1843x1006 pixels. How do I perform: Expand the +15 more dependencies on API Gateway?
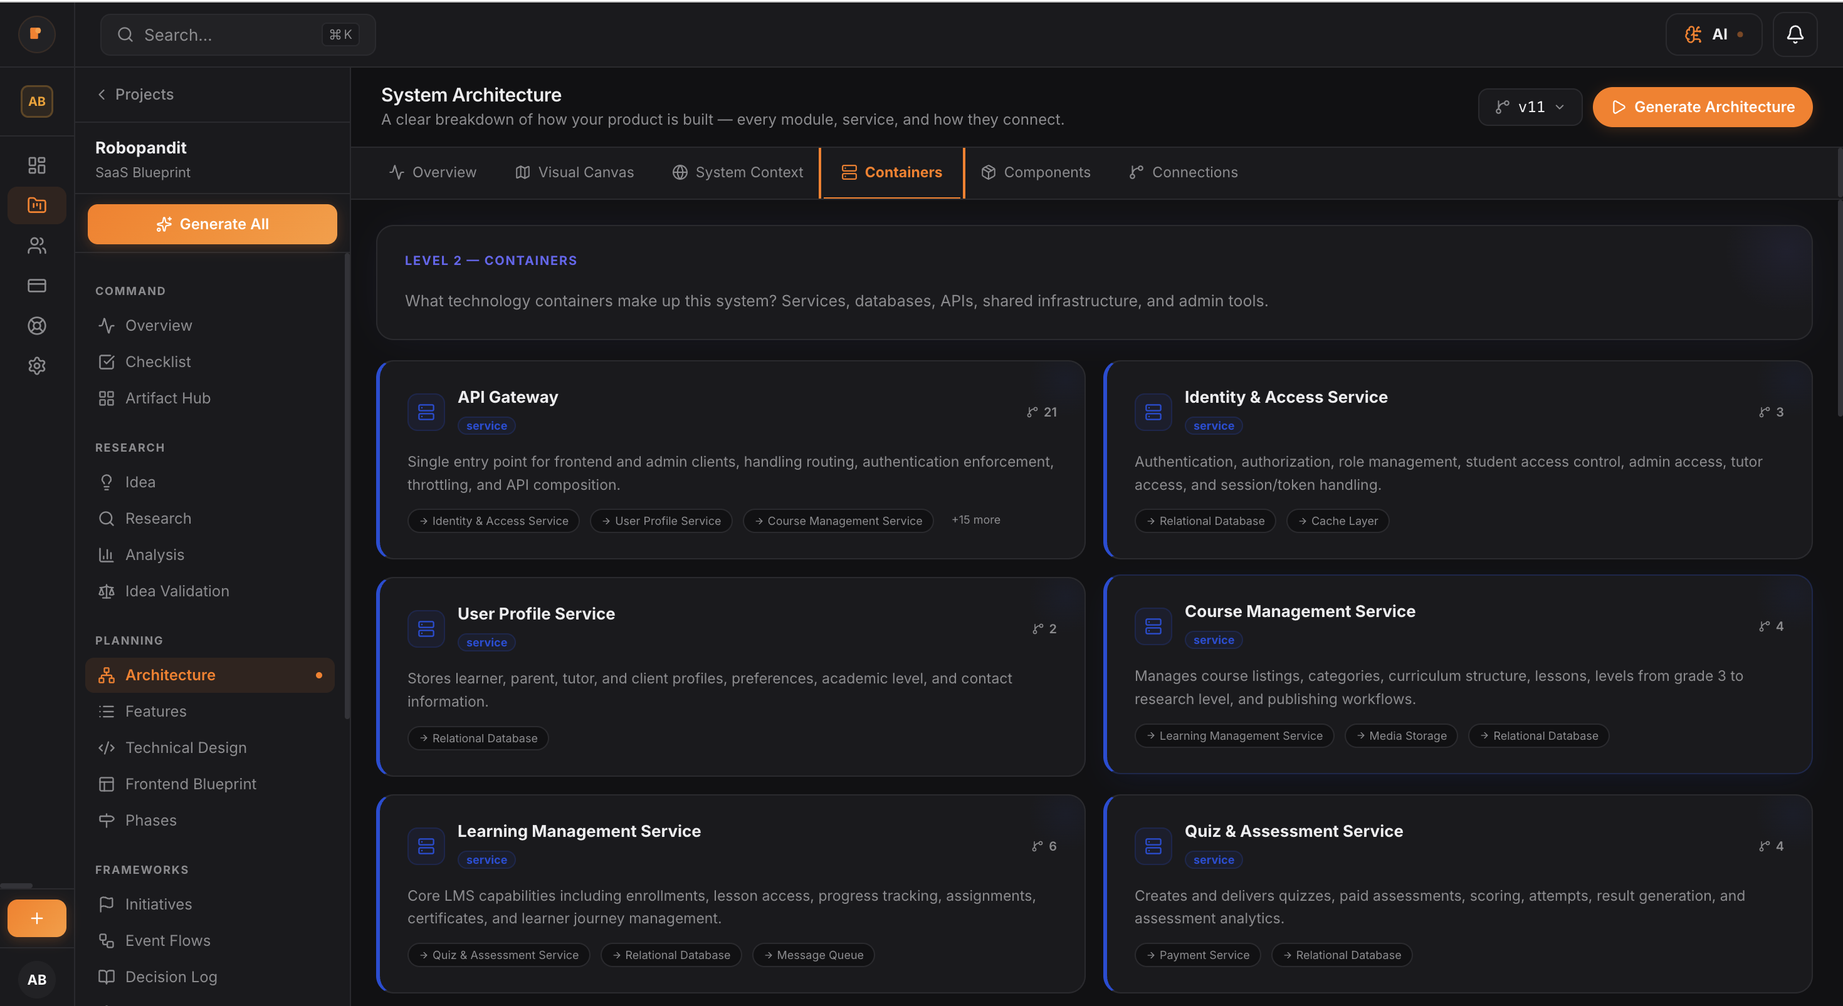pos(976,520)
